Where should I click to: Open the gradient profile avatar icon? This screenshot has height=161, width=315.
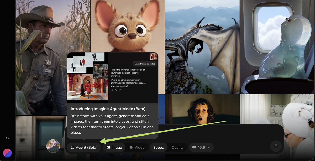[x=7, y=153]
